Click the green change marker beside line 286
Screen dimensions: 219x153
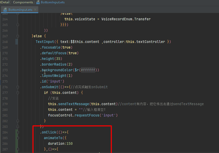17,143
